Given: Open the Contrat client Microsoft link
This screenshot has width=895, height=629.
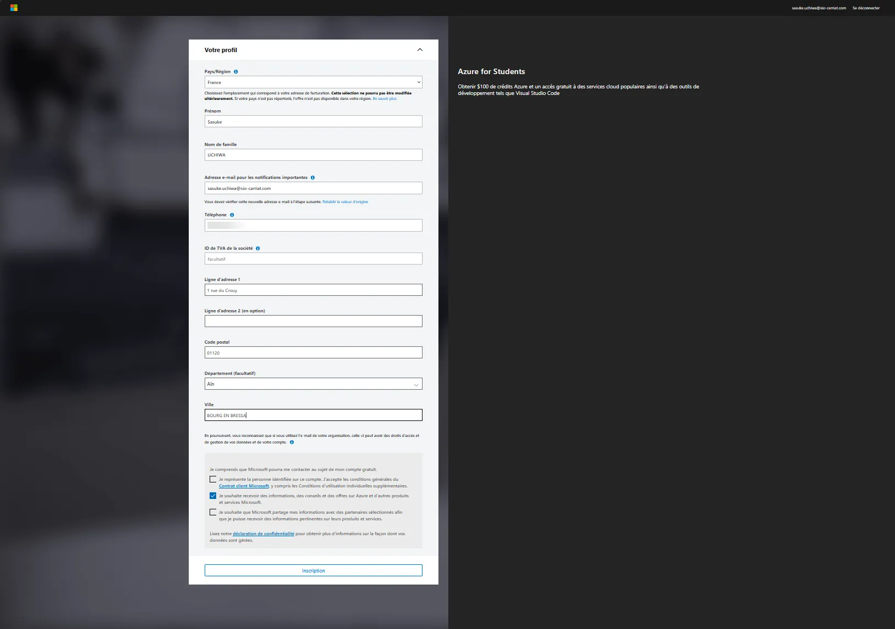Looking at the screenshot, I should [x=244, y=486].
